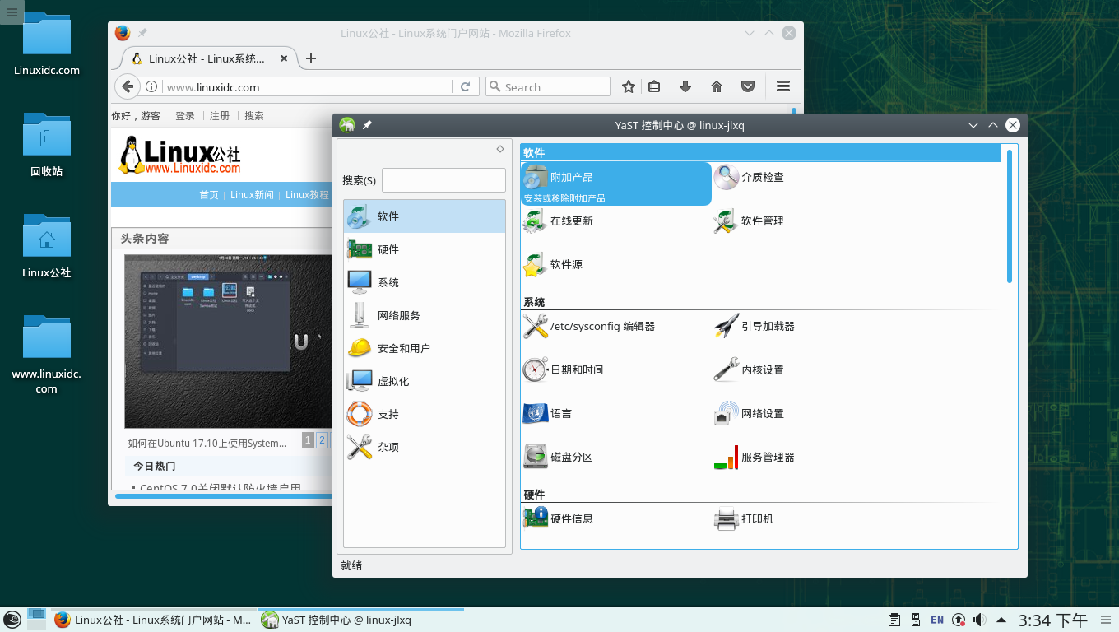1119x632 pixels.
Task: Bookmark the page with Firefox star icon
Action: pos(628,86)
